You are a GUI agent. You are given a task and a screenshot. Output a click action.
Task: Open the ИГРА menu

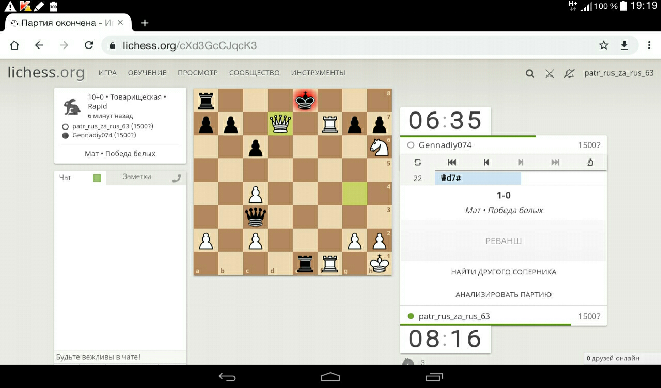tap(108, 73)
